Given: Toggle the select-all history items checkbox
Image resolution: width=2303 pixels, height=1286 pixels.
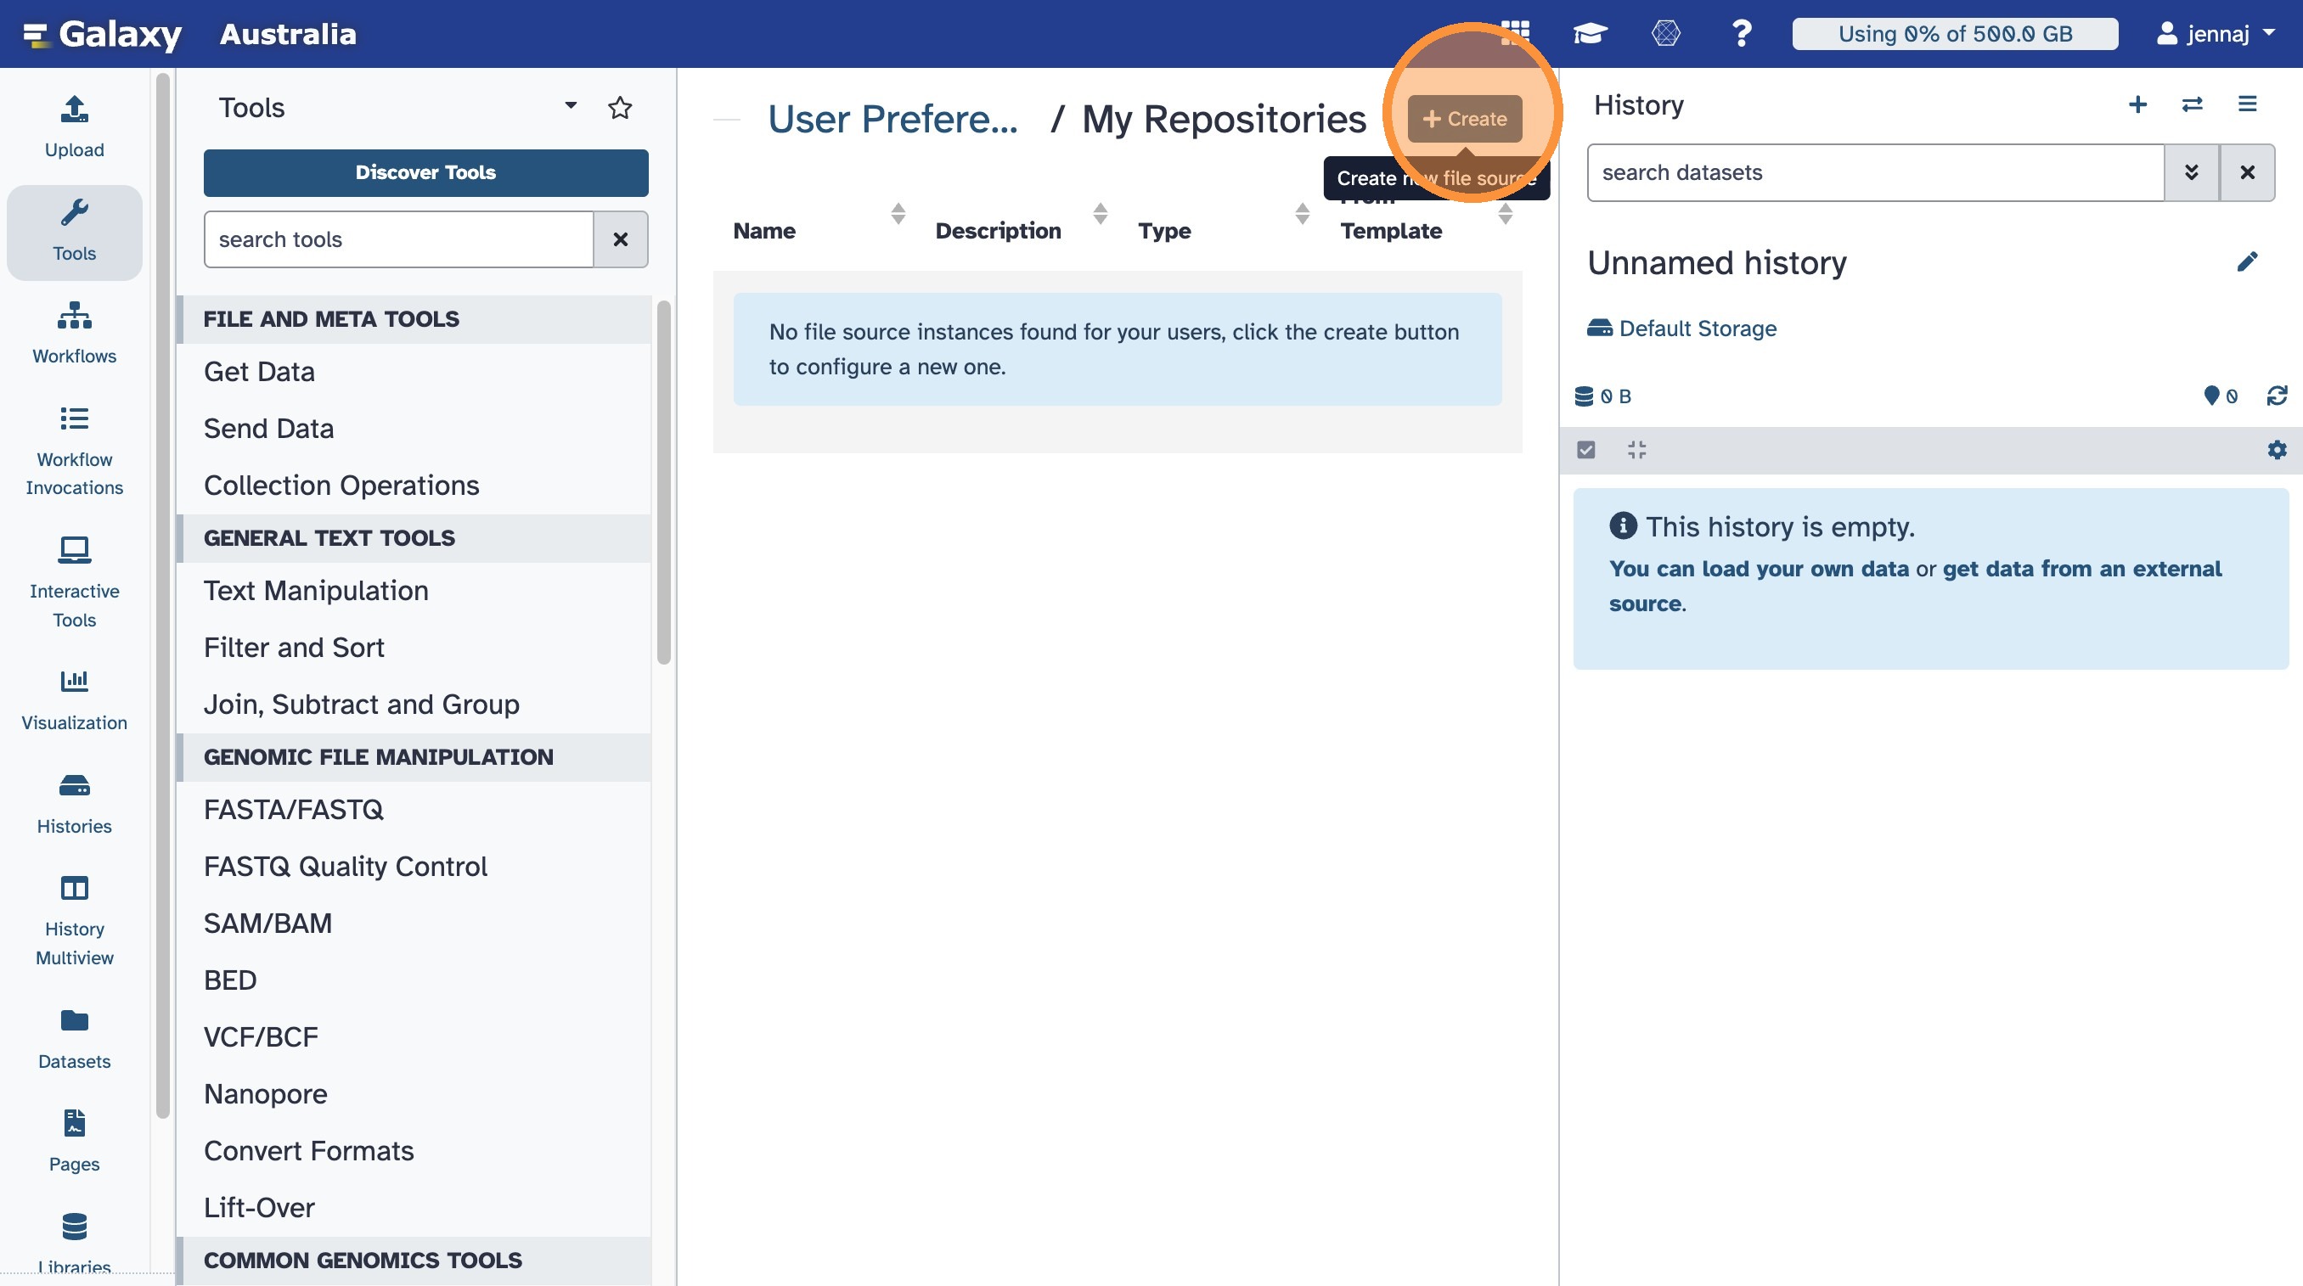Looking at the screenshot, I should pyautogui.click(x=1586, y=450).
